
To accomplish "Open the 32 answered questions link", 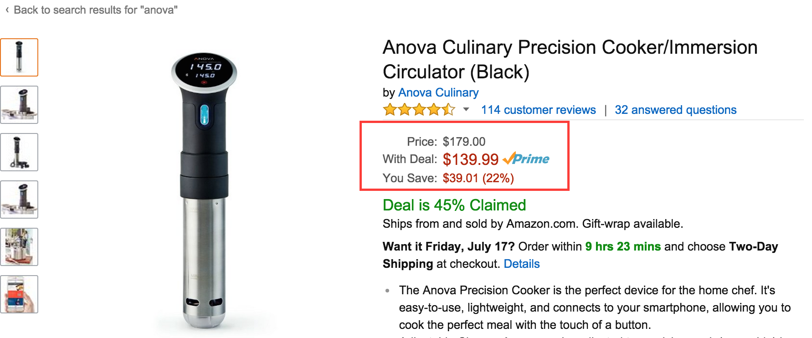I will [675, 110].
